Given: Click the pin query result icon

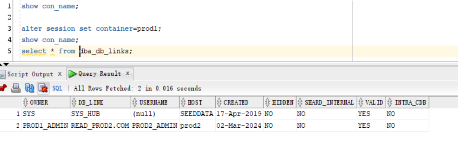Looking at the screenshot, I should (3, 88).
